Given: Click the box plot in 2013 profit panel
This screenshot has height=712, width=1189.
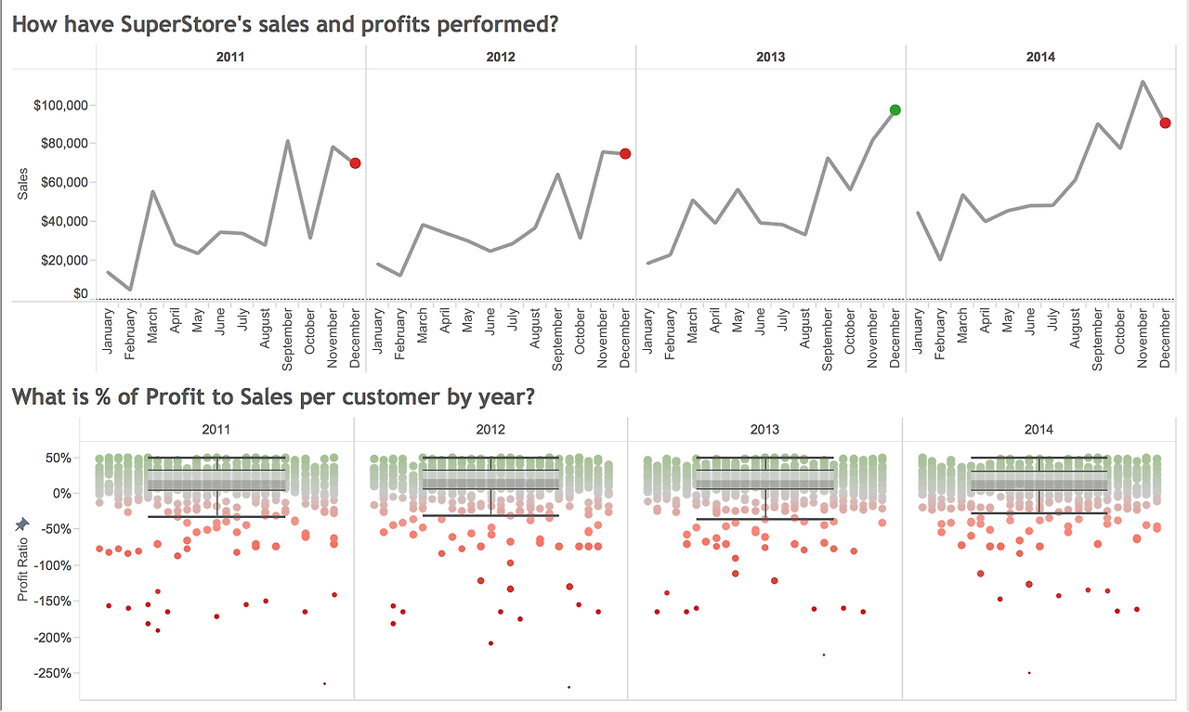Looking at the screenshot, I should [764, 487].
